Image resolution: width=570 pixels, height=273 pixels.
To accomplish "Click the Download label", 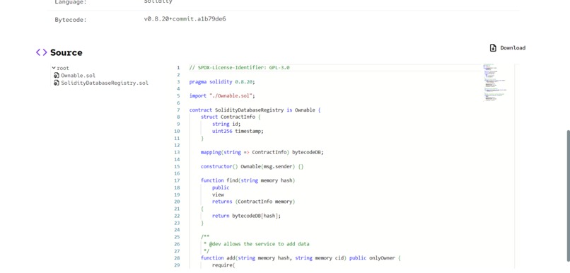I will tap(513, 48).
